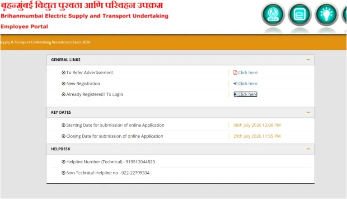Click PDF icon beside To Refer Advertisement
Screen dimensions: 347x199
tap(235, 73)
